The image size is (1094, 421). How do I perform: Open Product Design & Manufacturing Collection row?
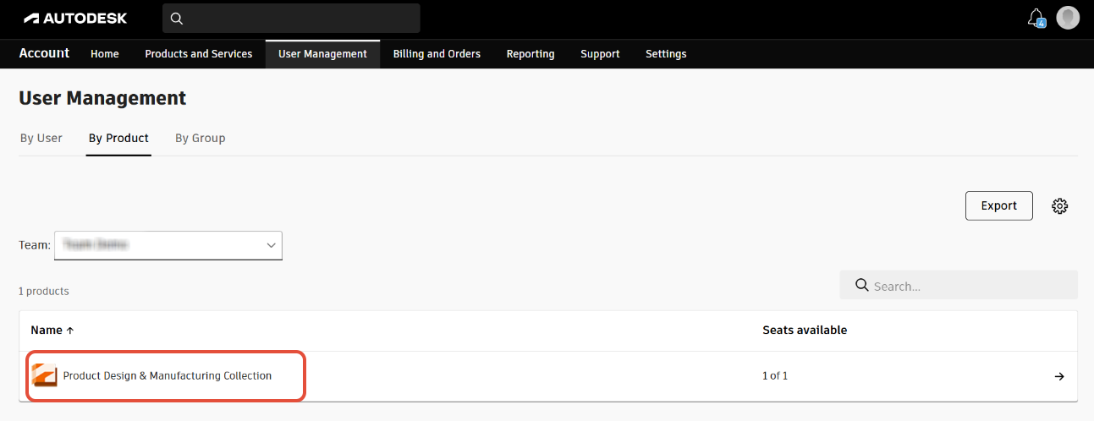(548, 376)
